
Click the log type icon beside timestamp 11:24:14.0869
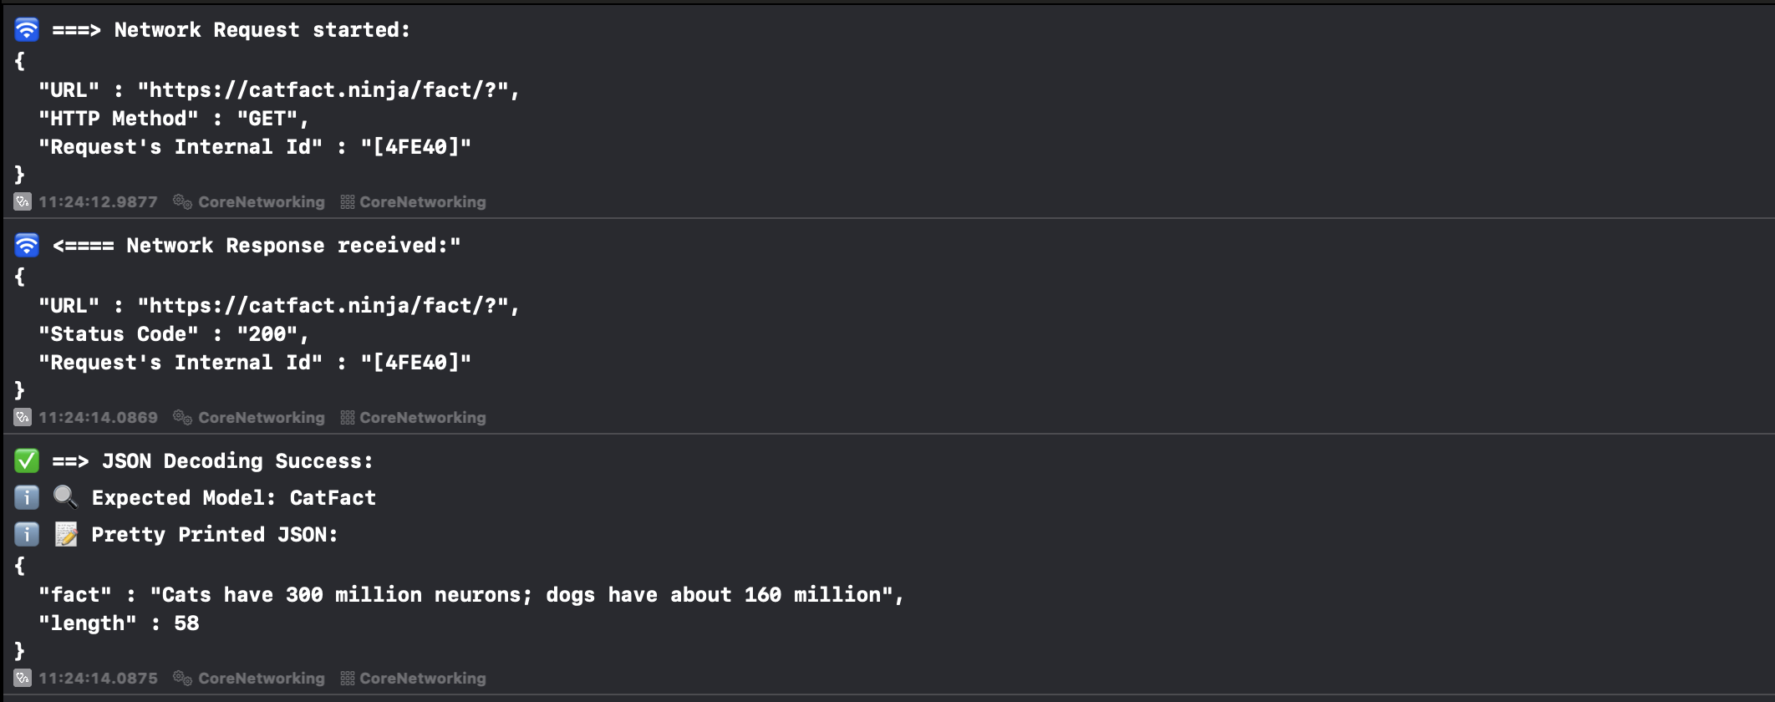[x=23, y=417]
